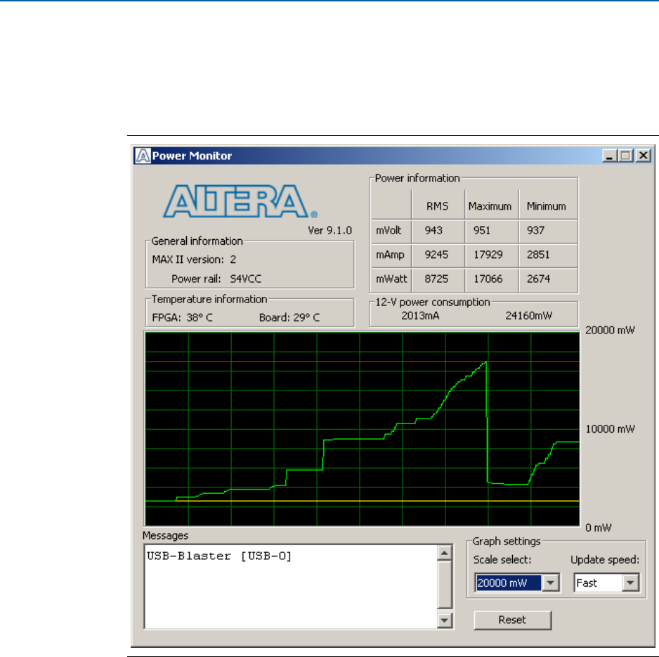Open the Update speed dropdown
This screenshot has height=657, width=659.
[x=631, y=583]
